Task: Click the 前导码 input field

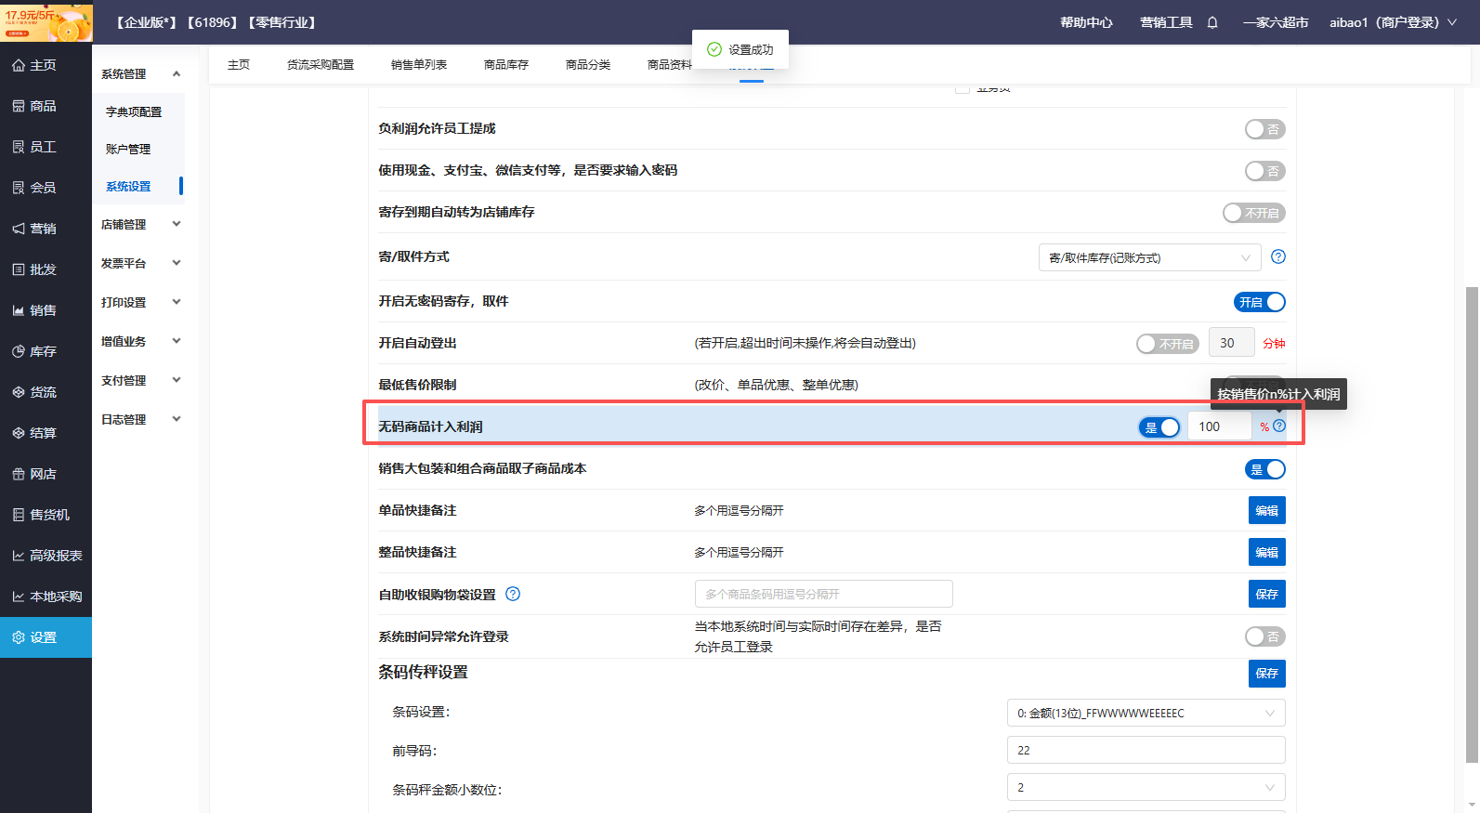Action: [x=1146, y=750]
